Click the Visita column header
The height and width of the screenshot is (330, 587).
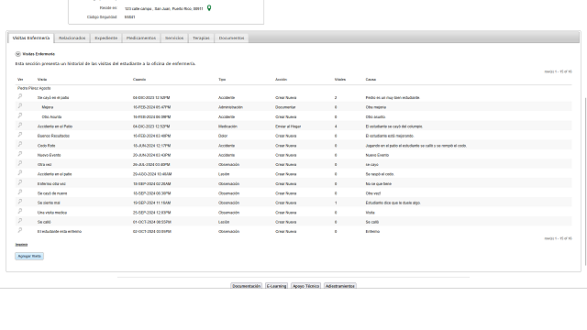click(42, 80)
